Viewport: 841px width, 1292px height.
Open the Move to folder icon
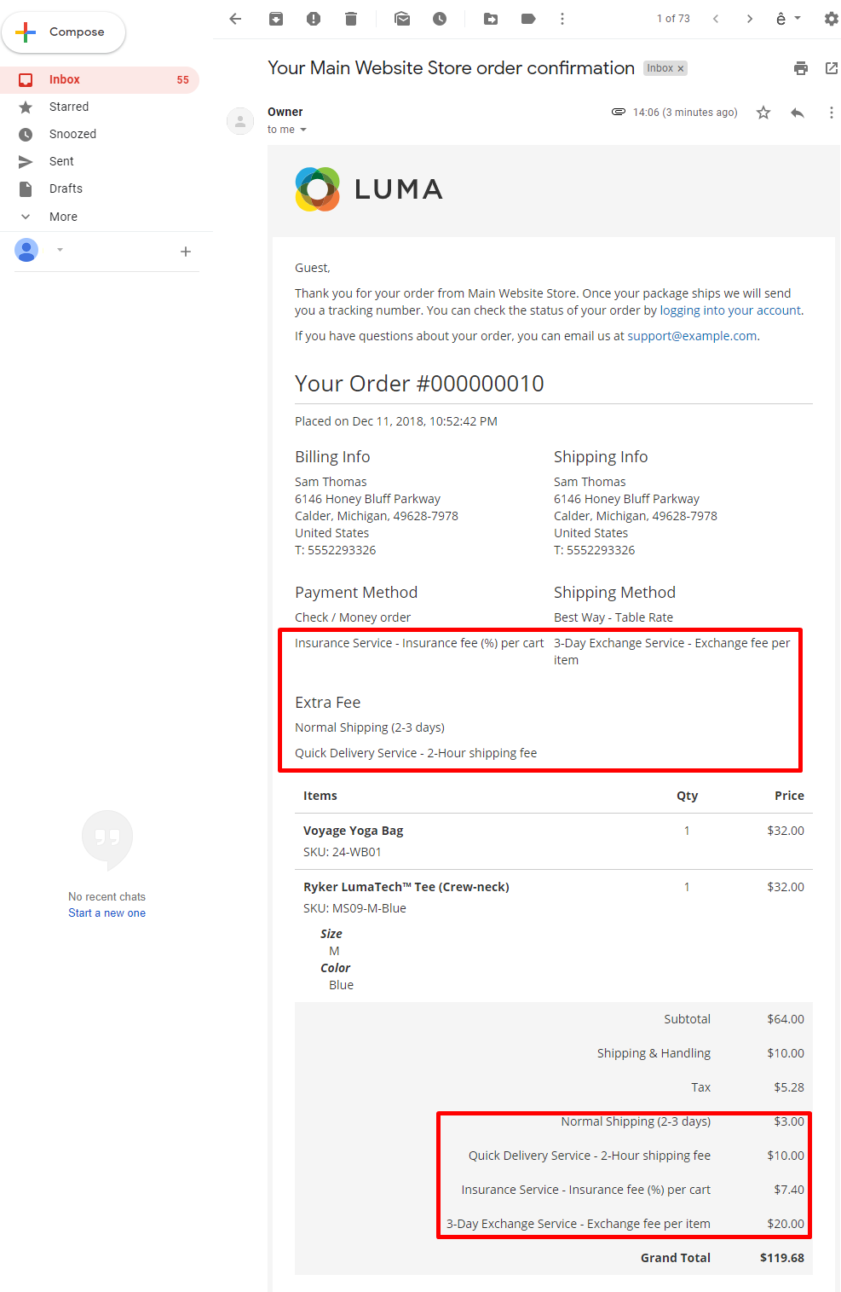coord(491,19)
